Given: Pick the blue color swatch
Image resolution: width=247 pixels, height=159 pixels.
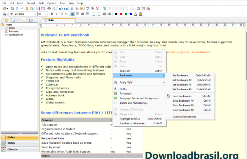Looking at the screenshot, I should [x=131, y=14].
